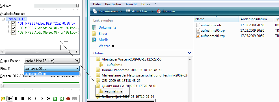279x102 pixels.
Task: Click the red record button
Action: (68, 99)
